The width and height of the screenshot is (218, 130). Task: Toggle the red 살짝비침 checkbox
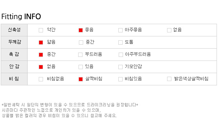[x=81, y=79]
